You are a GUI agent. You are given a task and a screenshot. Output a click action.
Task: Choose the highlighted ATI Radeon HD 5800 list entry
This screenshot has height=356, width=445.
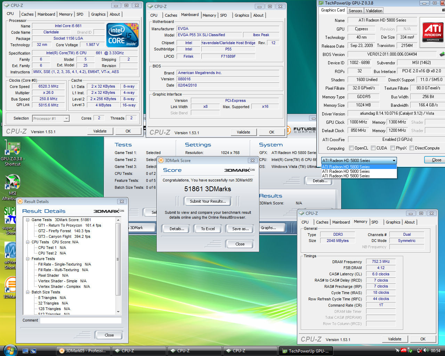[x=359, y=167]
